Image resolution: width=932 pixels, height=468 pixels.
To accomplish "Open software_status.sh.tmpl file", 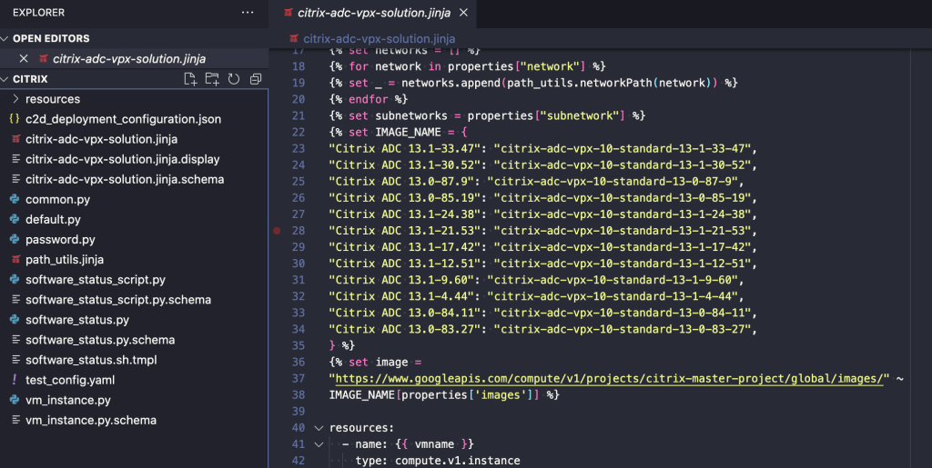I will (x=91, y=360).
